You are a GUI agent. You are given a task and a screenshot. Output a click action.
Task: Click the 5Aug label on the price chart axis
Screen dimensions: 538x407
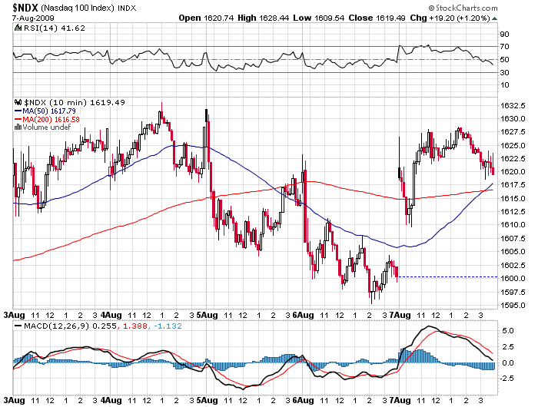tap(207, 315)
